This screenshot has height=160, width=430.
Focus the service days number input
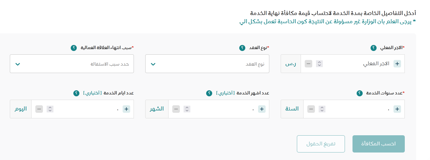87,109
